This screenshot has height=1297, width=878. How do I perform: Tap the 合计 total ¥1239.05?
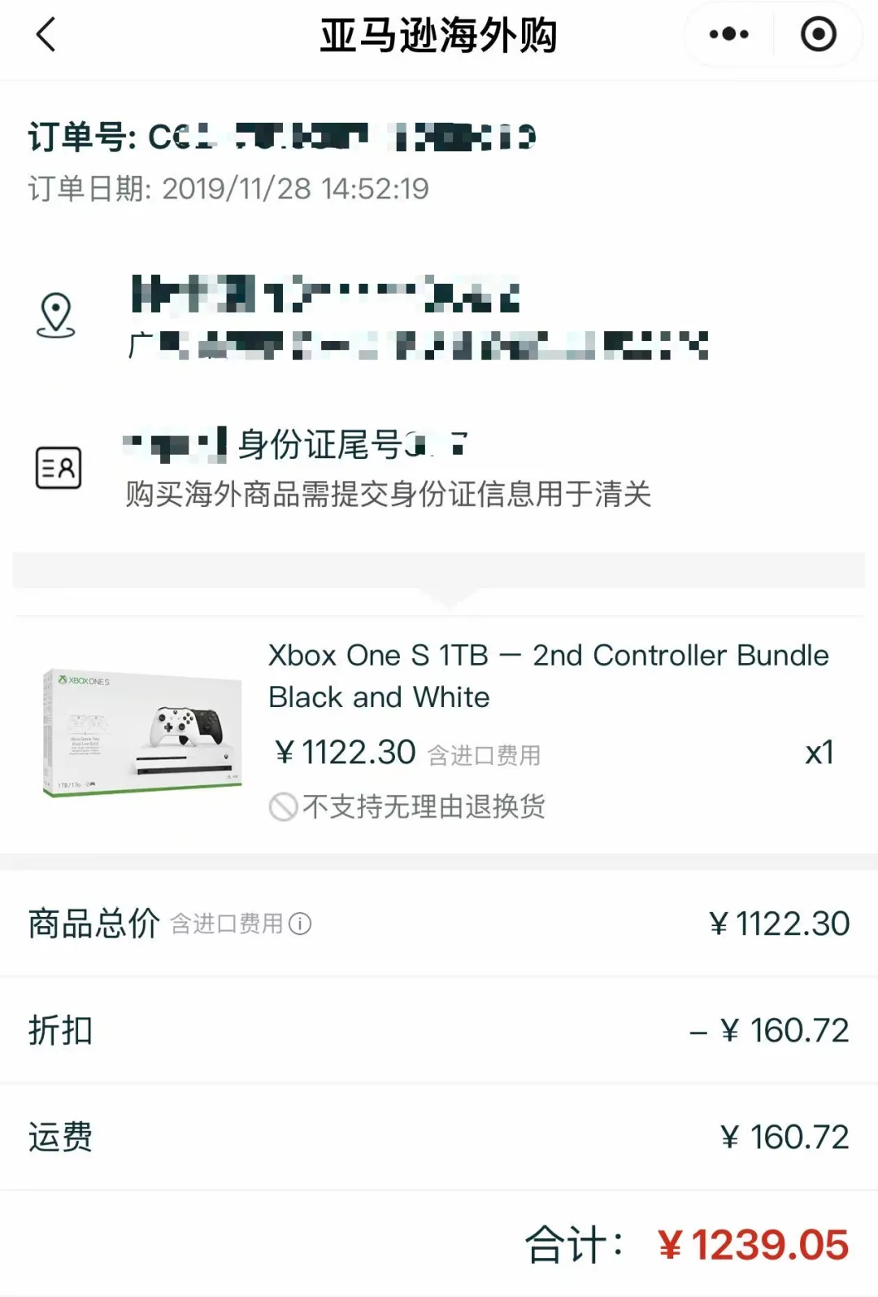(x=687, y=1245)
